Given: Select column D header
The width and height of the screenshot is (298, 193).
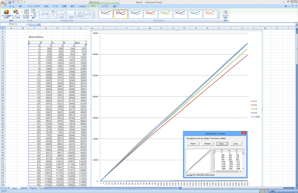Looking at the screenshot, I should pos(46,28).
